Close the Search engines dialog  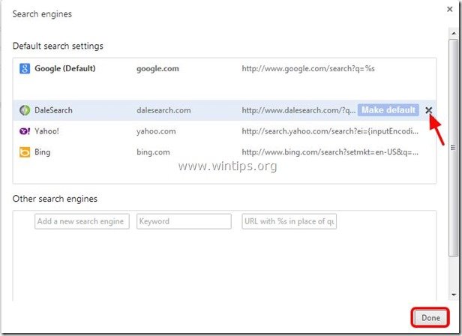click(450, 9)
